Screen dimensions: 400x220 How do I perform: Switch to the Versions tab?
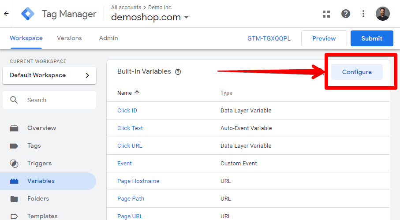[x=69, y=38]
